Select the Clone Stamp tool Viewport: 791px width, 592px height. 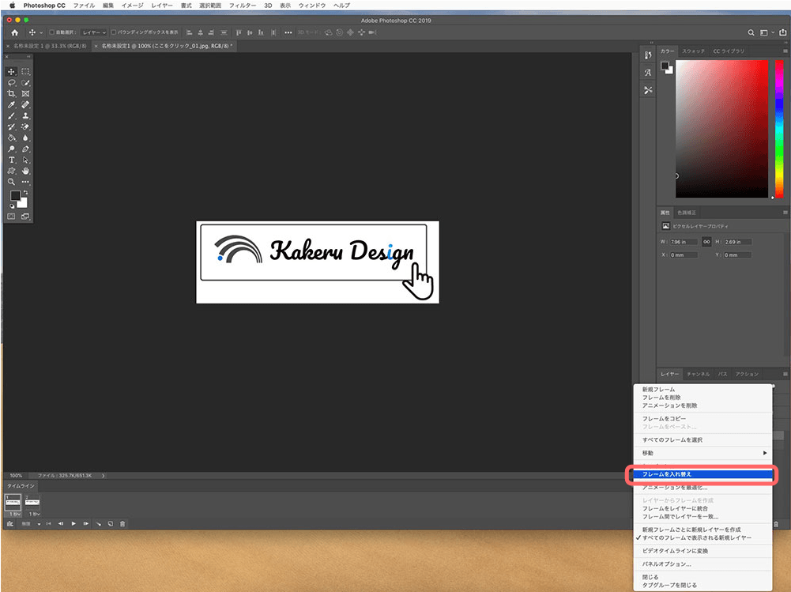(25, 116)
